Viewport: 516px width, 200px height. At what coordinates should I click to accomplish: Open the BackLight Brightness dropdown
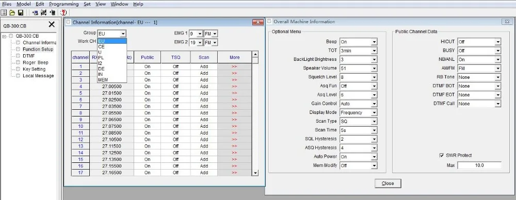[x=374, y=60]
